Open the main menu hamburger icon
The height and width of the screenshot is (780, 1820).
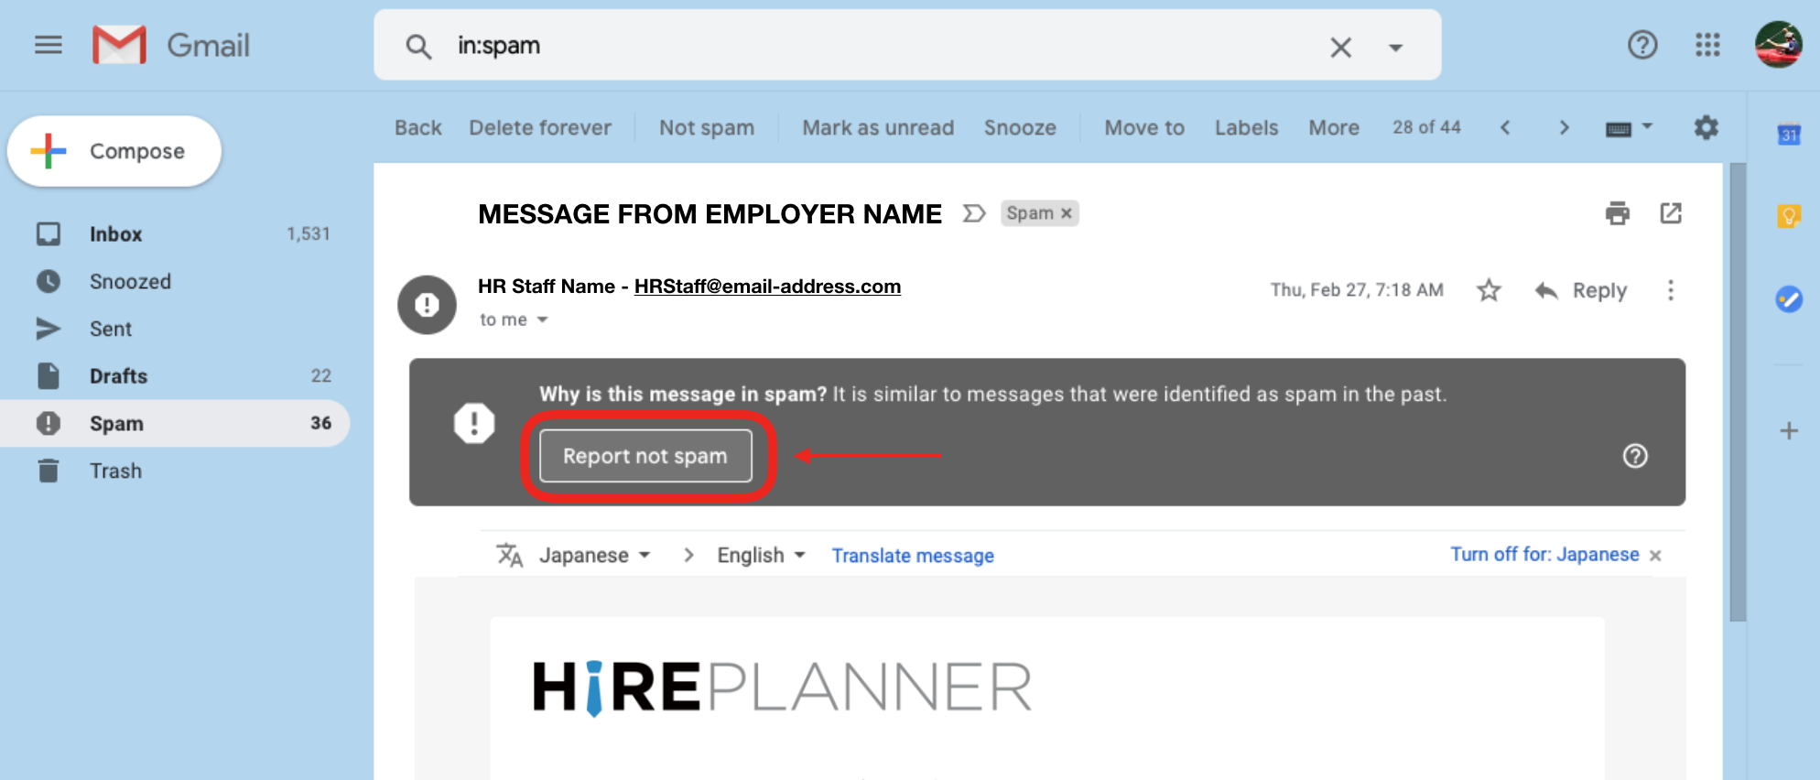pos(49,45)
